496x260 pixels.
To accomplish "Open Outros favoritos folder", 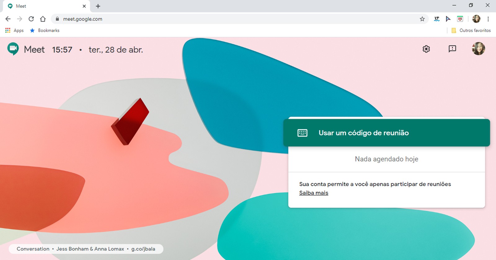I will [471, 30].
